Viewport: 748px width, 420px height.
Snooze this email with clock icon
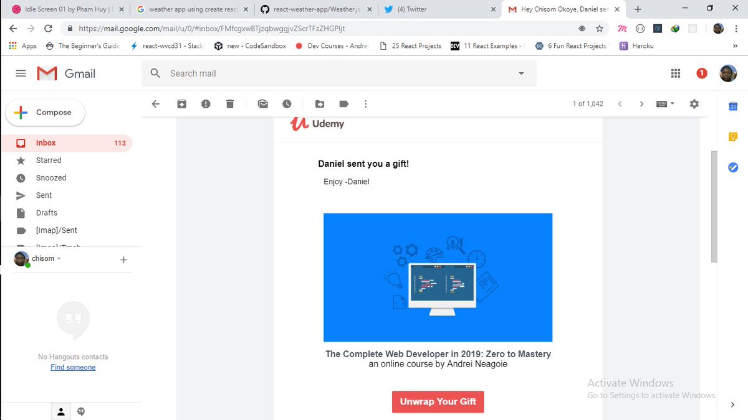[x=287, y=104]
